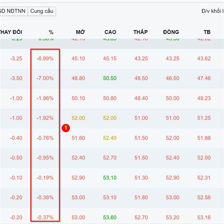Select the -6.99% percent change cell
This screenshot has height=224, width=224.
(x=45, y=59)
